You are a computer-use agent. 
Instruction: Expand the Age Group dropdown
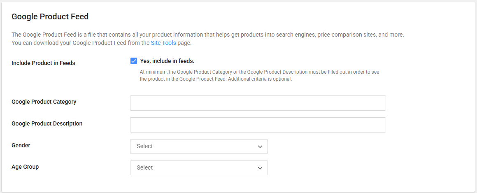199,168
